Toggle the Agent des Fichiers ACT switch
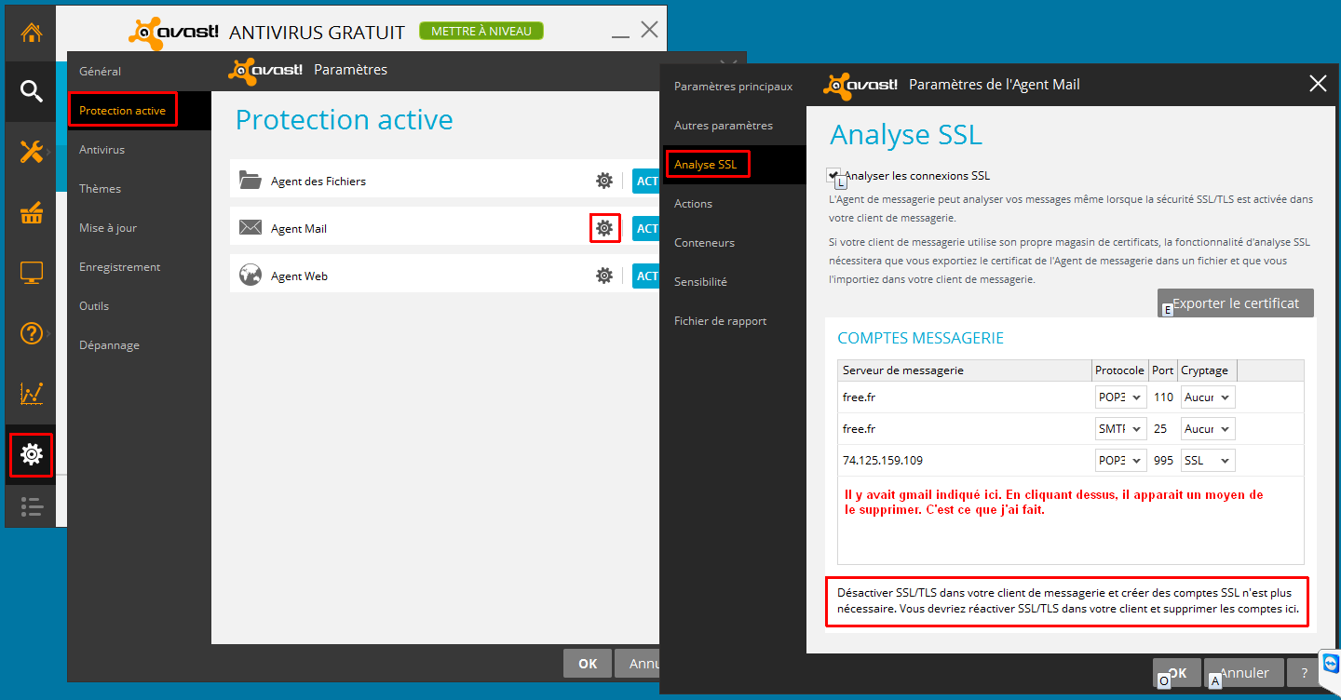This screenshot has height=700, width=1341. tap(645, 181)
